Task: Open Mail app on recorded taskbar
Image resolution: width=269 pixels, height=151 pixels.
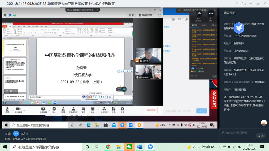Action: tap(114, 125)
